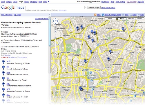
Task: Click the envelope icon beside Send
Action: click(131, 15)
